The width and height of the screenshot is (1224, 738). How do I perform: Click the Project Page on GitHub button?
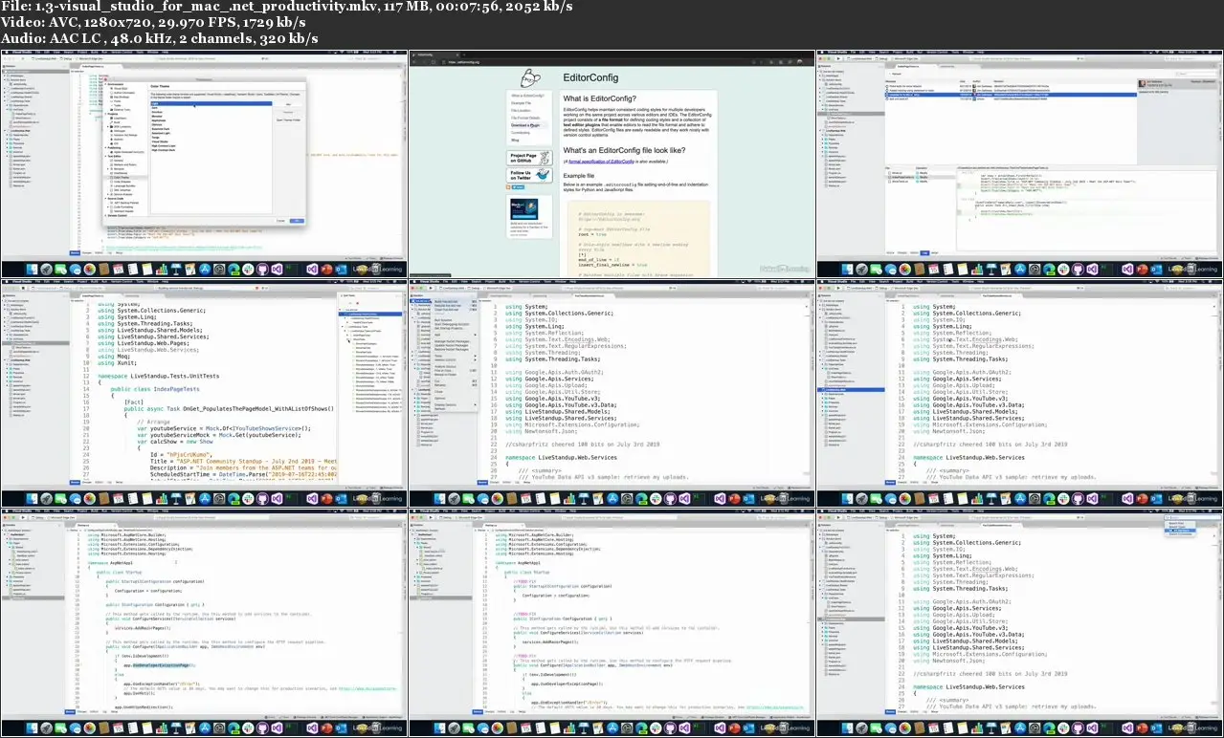pos(529,159)
